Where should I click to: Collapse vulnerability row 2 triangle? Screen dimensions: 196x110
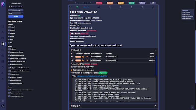[71, 60]
